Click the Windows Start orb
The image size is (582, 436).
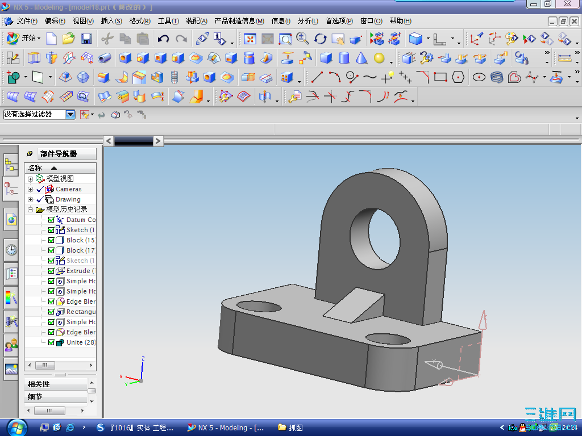point(16,428)
